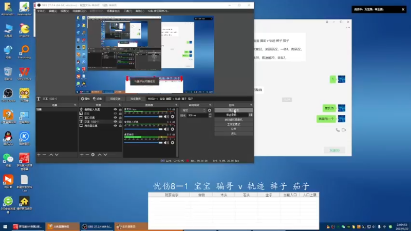Enable 工作室模式 studio mode button
The image size is (411, 231).
click(234, 124)
